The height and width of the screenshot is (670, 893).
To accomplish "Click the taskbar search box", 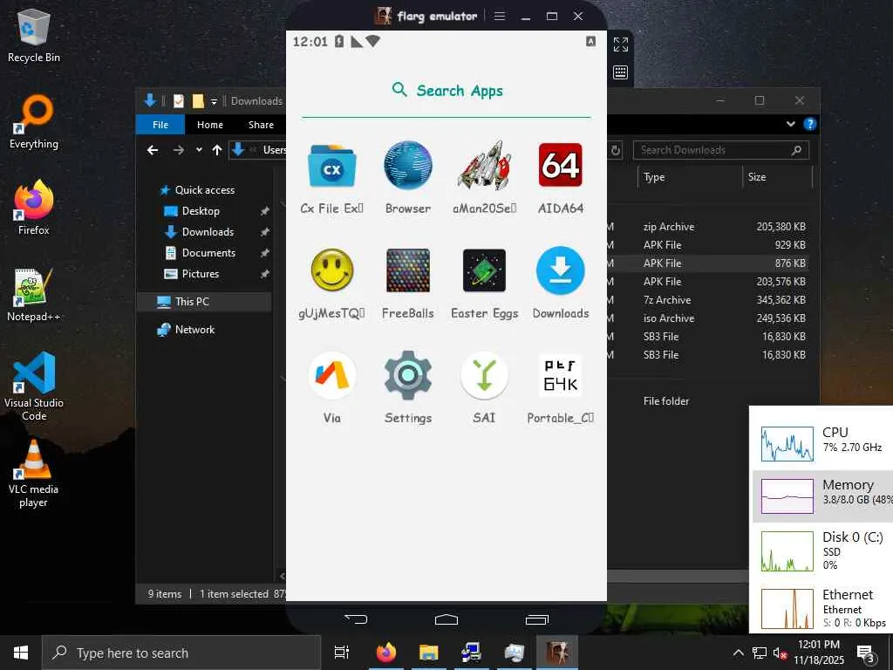I will [181, 653].
